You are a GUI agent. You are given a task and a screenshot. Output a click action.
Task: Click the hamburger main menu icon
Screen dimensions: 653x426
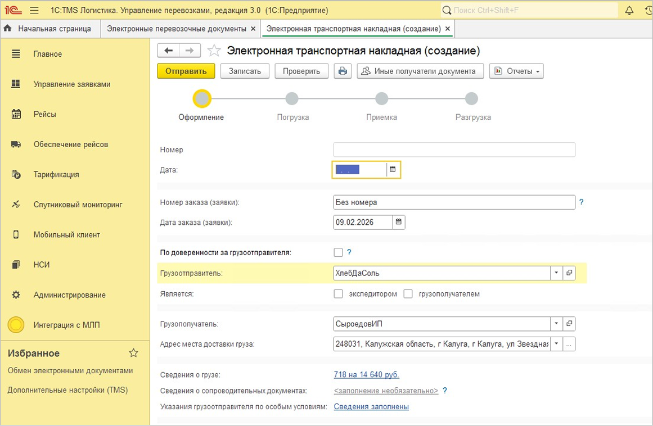click(x=34, y=11)
